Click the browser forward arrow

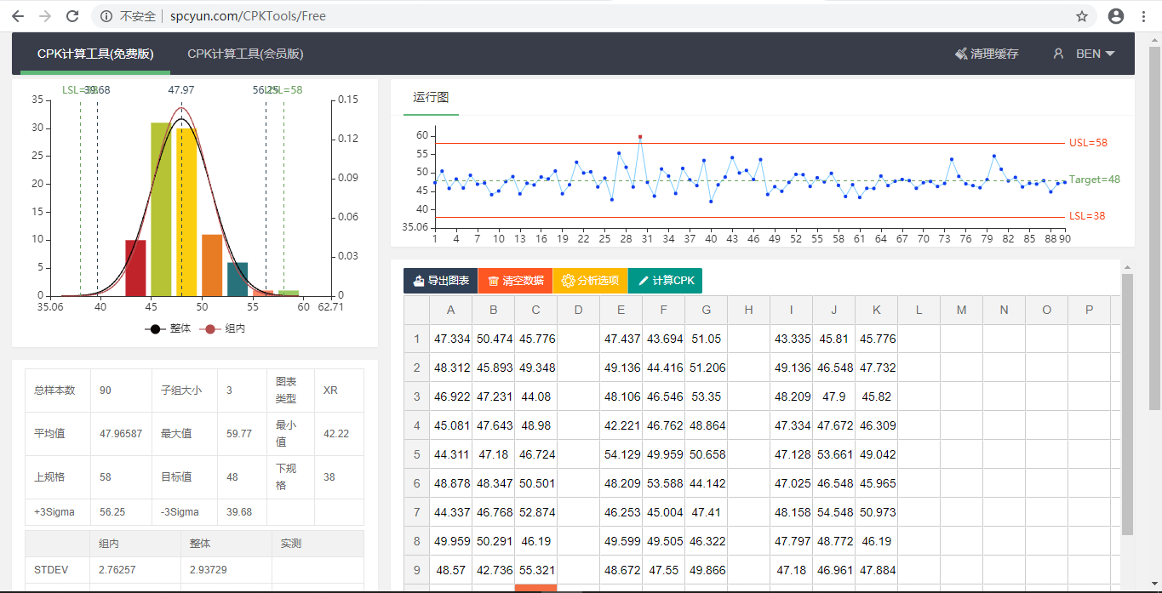[x=45, y=16]
